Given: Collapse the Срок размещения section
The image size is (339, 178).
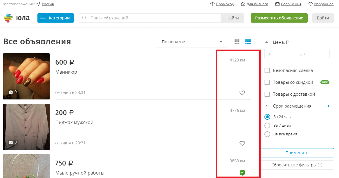Looking at the screenshot, I should coord(267,106).
